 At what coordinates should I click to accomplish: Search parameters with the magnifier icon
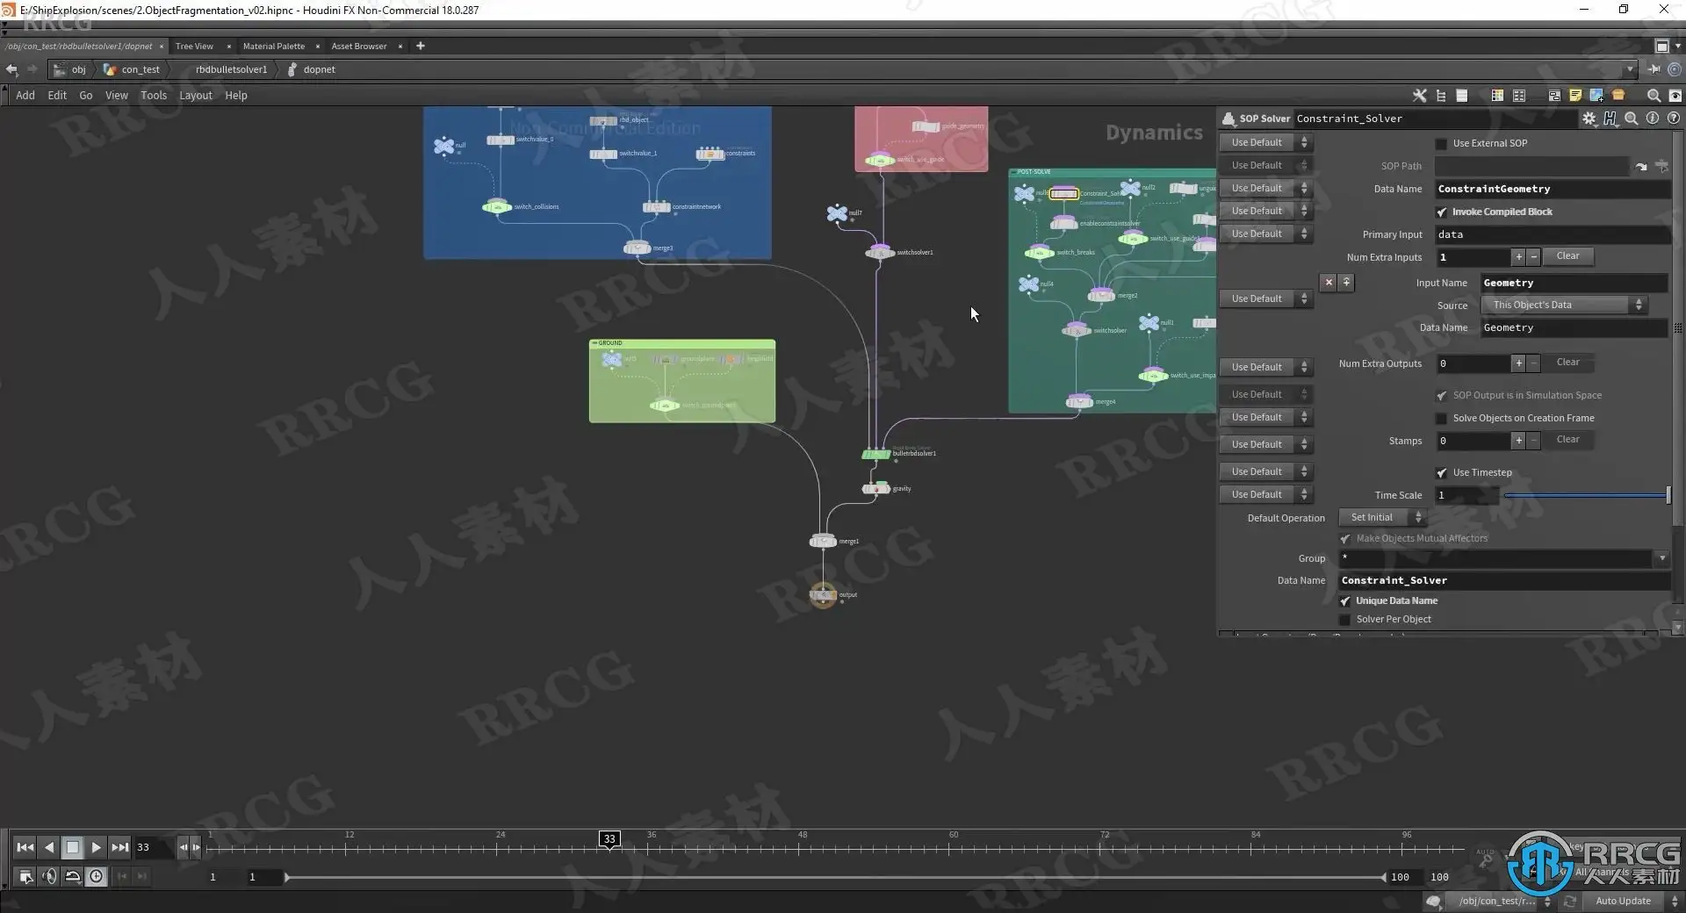pyautogui.click(x=1631, y=119)
